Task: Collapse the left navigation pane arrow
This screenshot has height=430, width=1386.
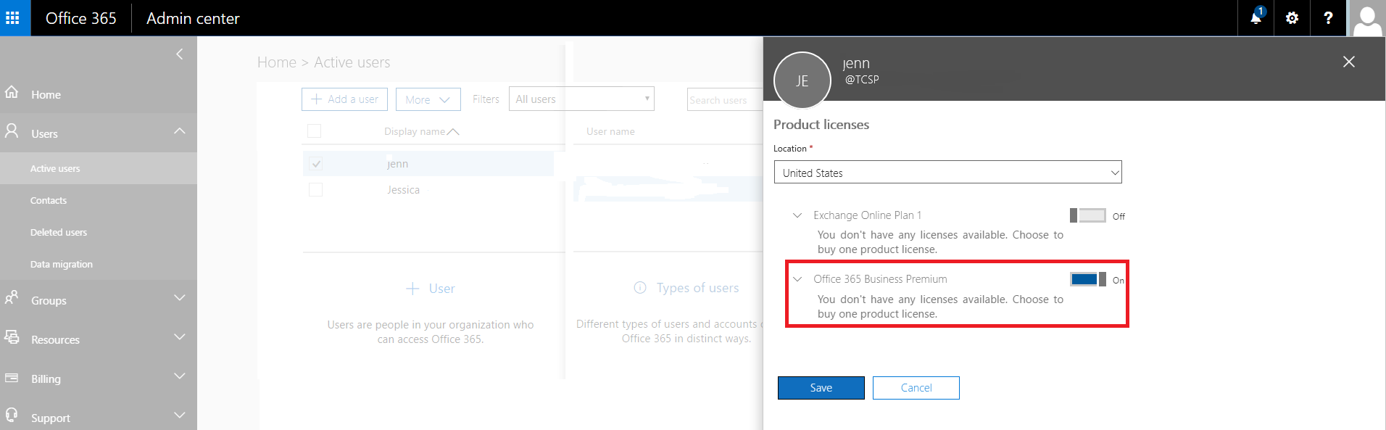Action: 179,54
